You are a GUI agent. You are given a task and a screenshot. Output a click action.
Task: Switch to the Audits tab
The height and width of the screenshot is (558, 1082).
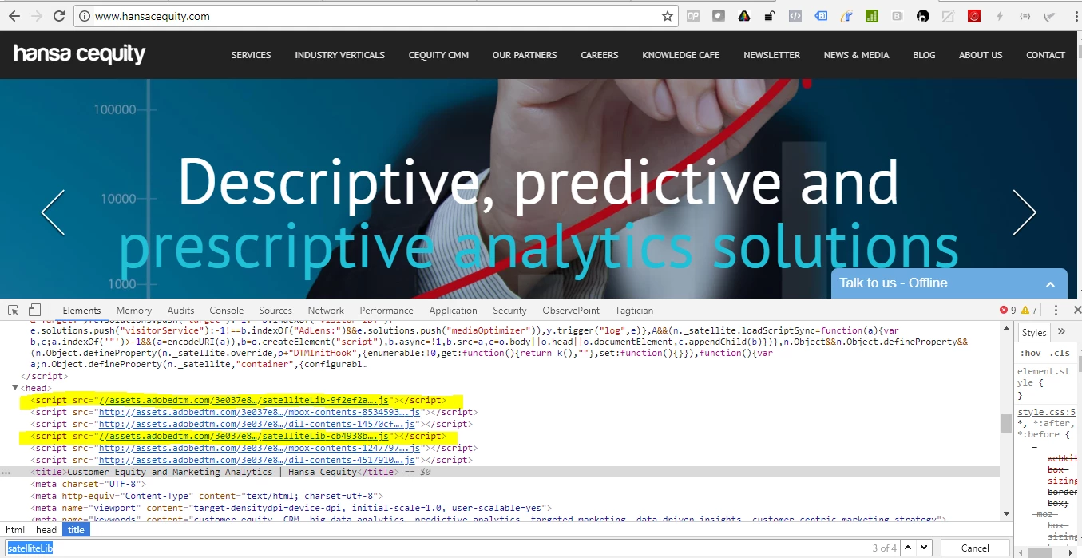tap(180, 311)
